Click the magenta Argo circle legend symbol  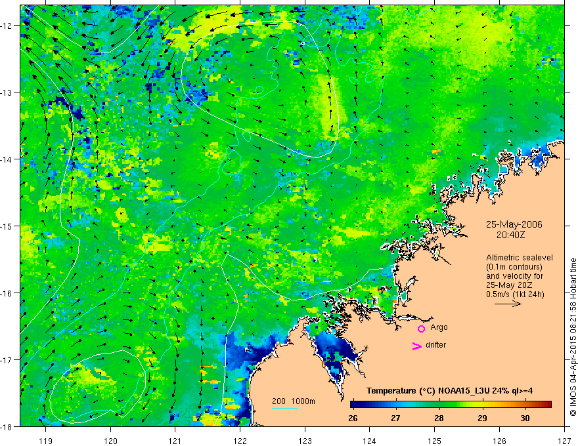tap(421, 329)
